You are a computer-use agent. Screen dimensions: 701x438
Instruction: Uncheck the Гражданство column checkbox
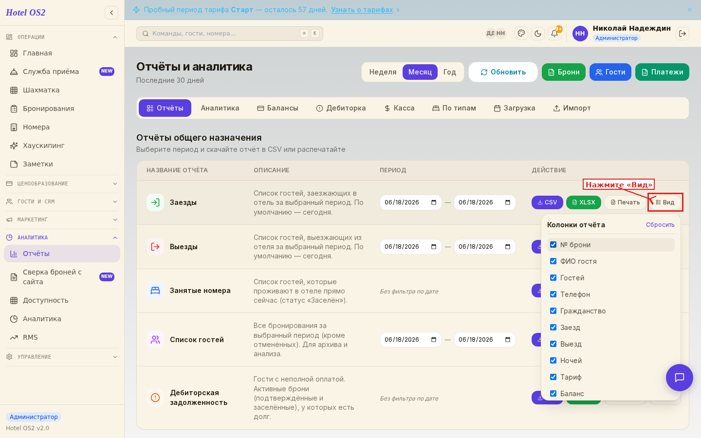[553, 311]
